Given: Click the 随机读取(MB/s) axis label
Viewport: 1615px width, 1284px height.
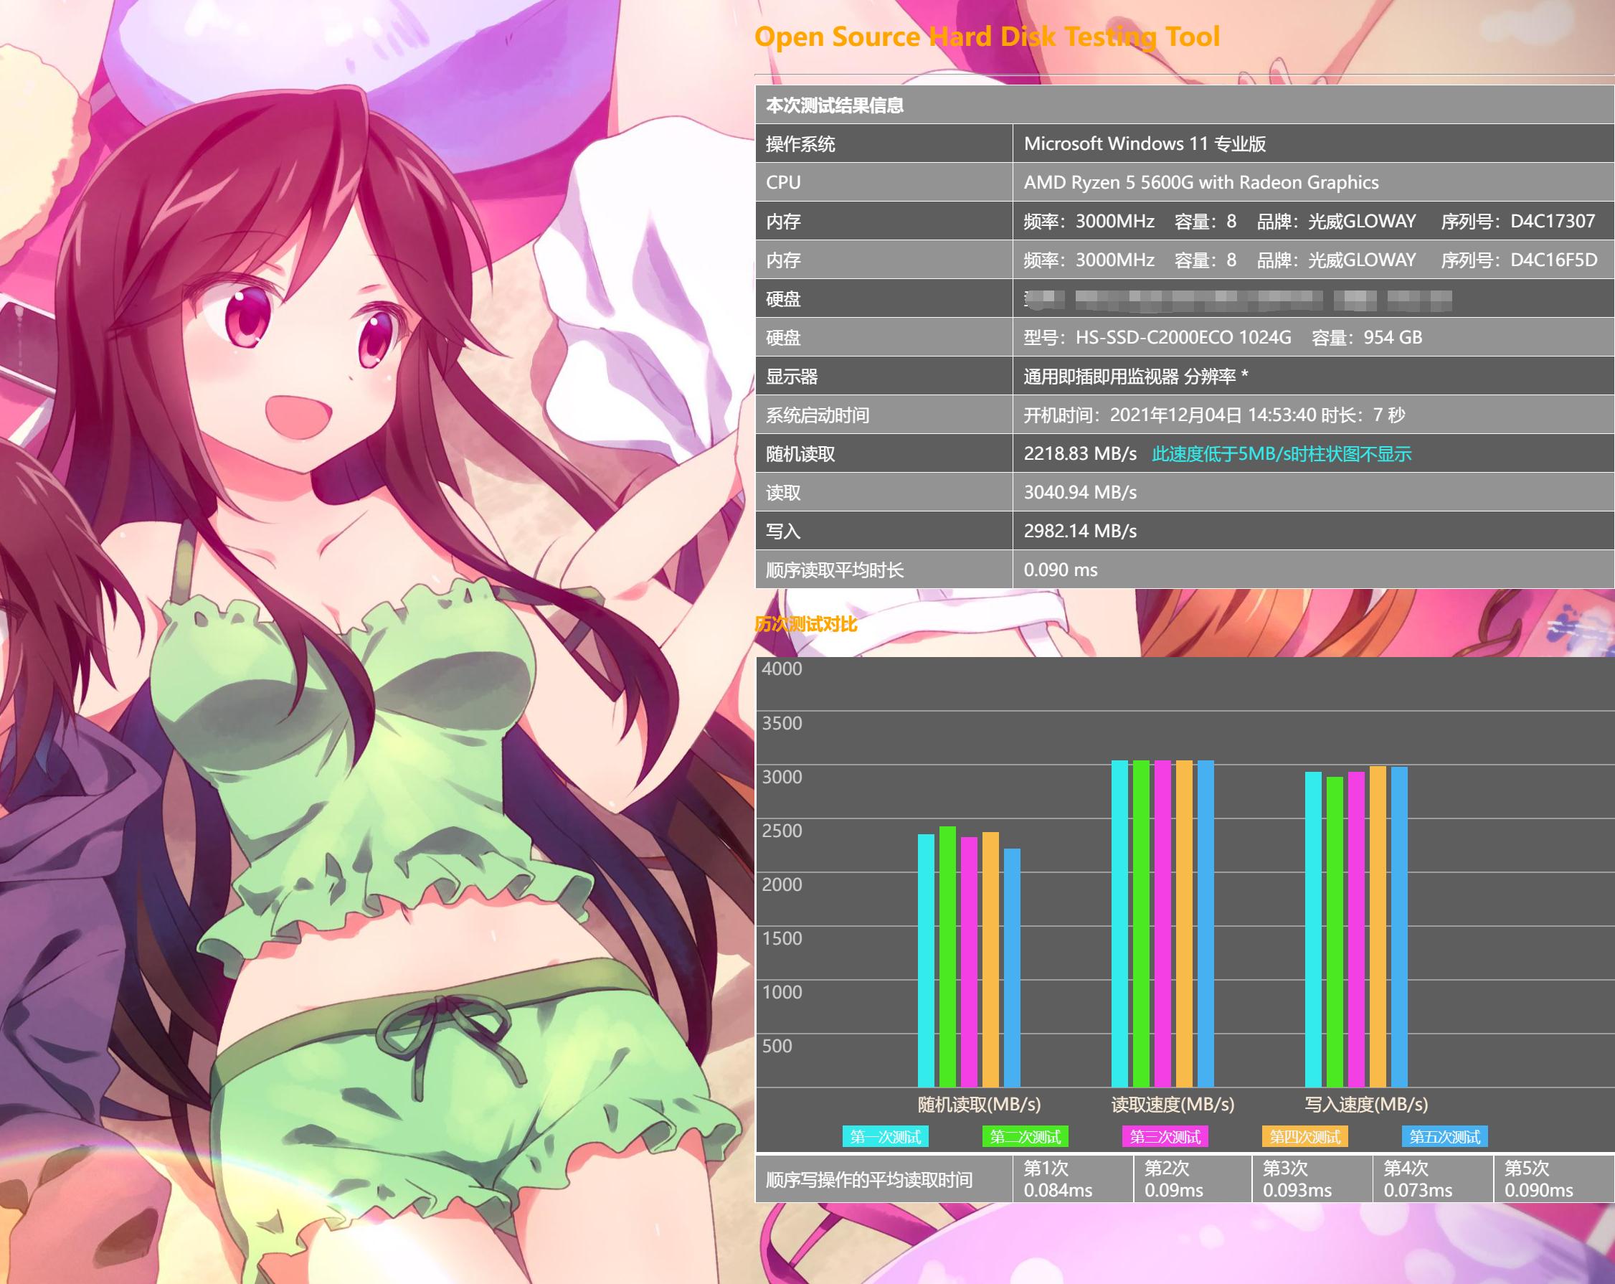Looking at the screenshot, I should coord(979,1104).
